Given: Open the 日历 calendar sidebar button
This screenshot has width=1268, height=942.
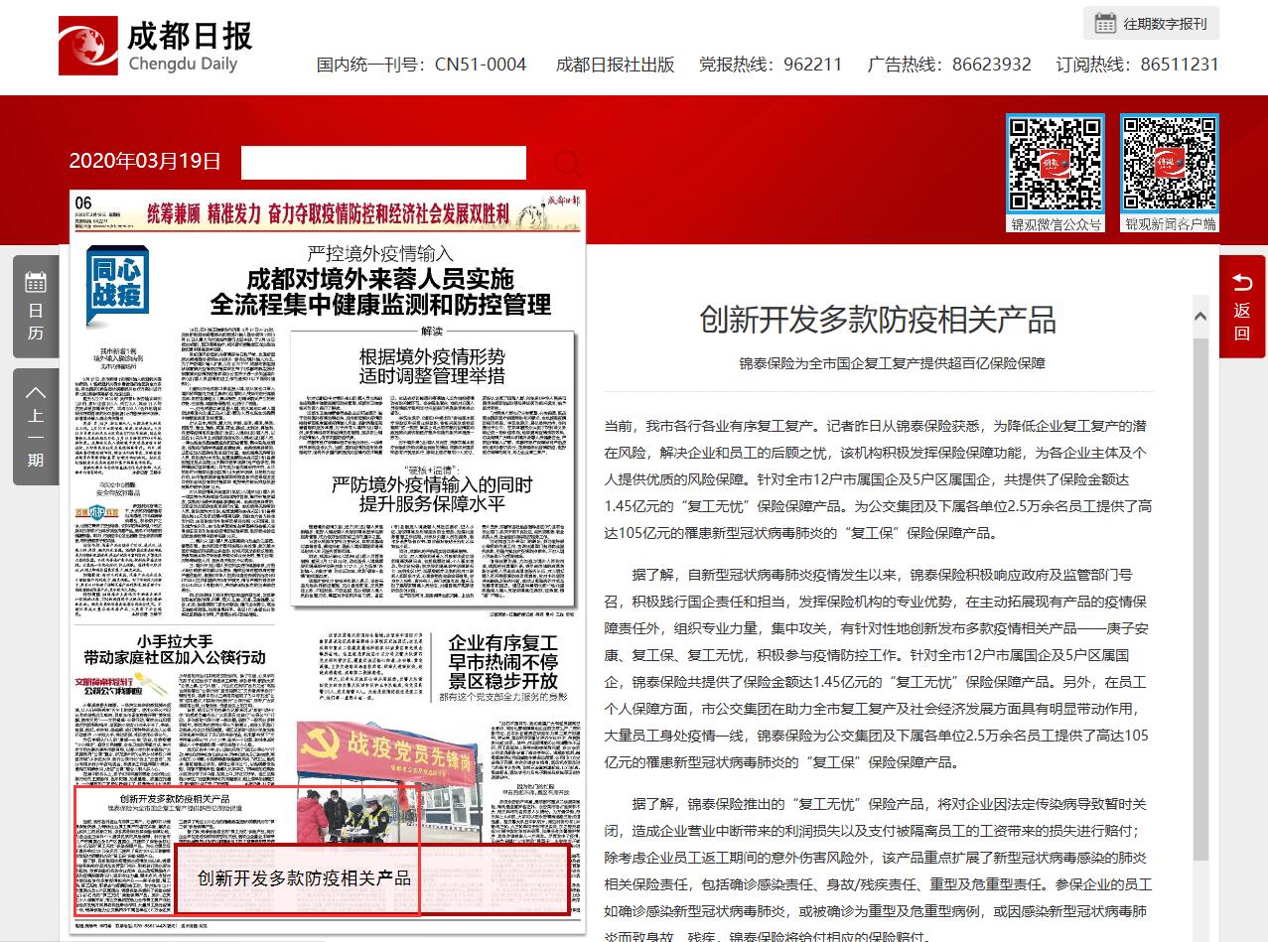Looking at the screenshot, I should pyautogui.click(x=36, y=307).
